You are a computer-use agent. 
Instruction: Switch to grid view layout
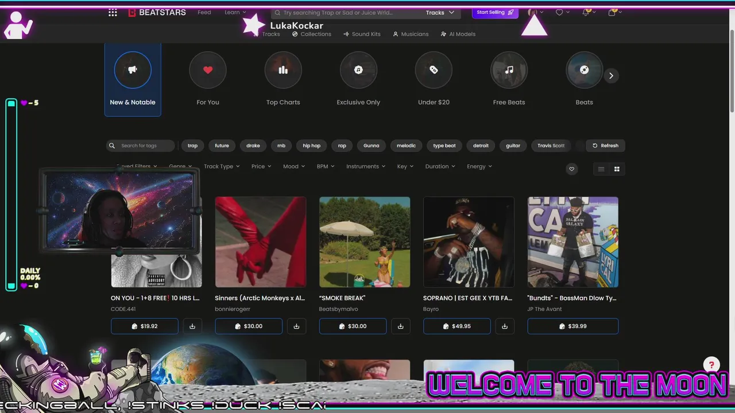[617, 169]
